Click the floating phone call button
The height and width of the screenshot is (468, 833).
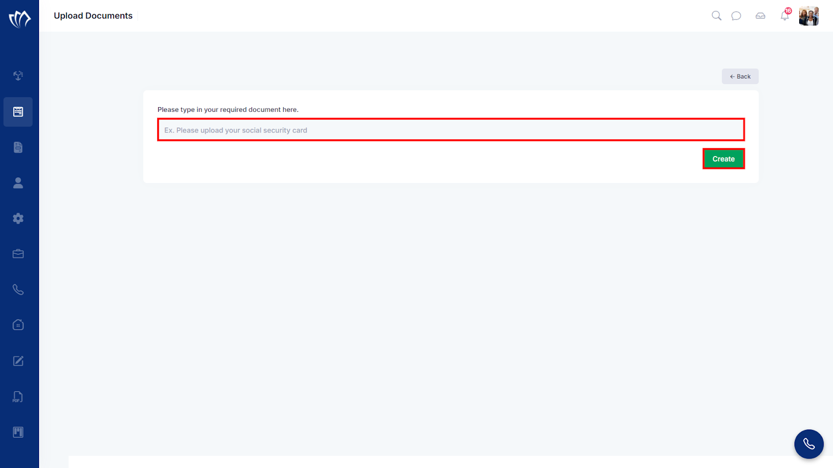[809, 444]
